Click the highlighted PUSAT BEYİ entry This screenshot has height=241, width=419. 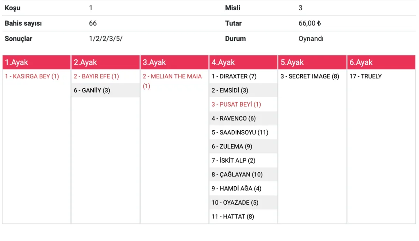[x=236, y=104]
